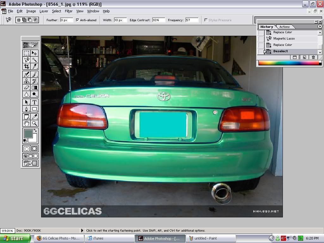Activate the Airbrush tool

27,74
